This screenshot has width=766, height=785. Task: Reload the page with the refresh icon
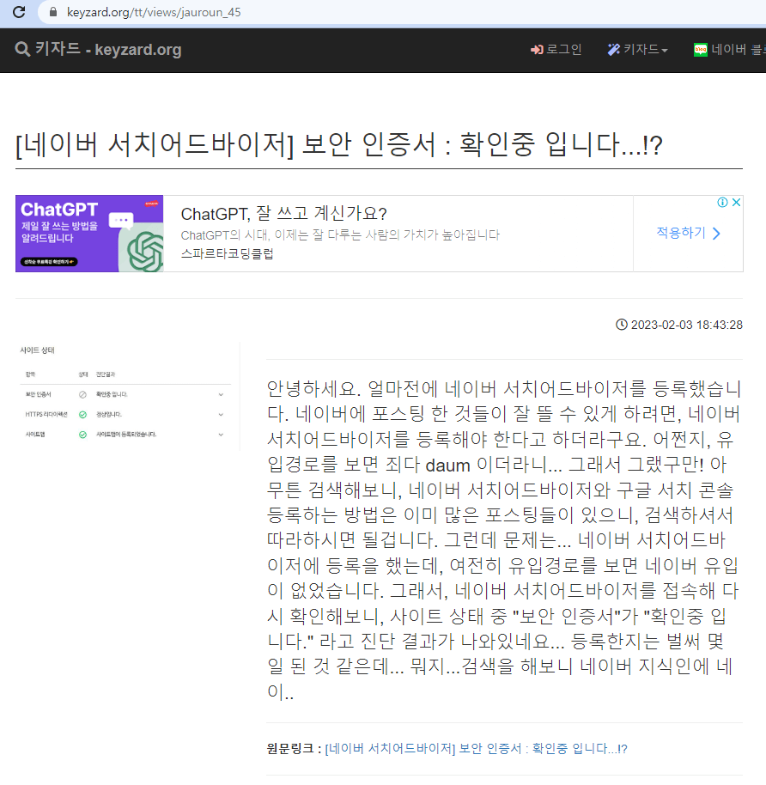click(19, 12)
